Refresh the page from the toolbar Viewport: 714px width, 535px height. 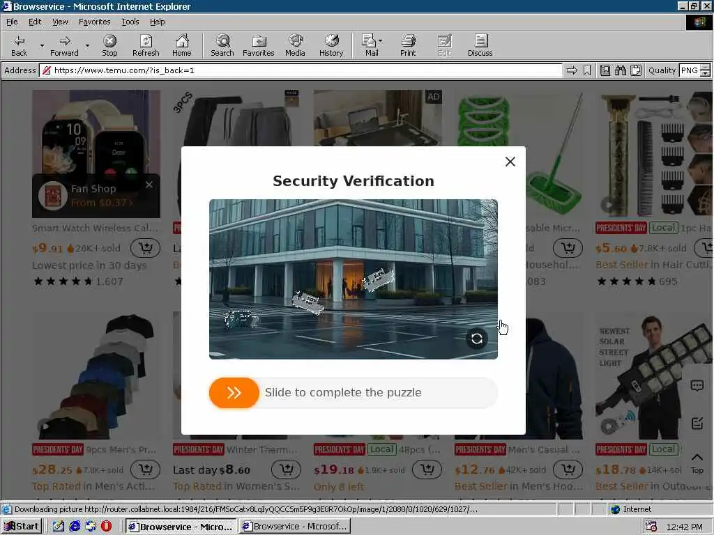[x=146, y=45]
